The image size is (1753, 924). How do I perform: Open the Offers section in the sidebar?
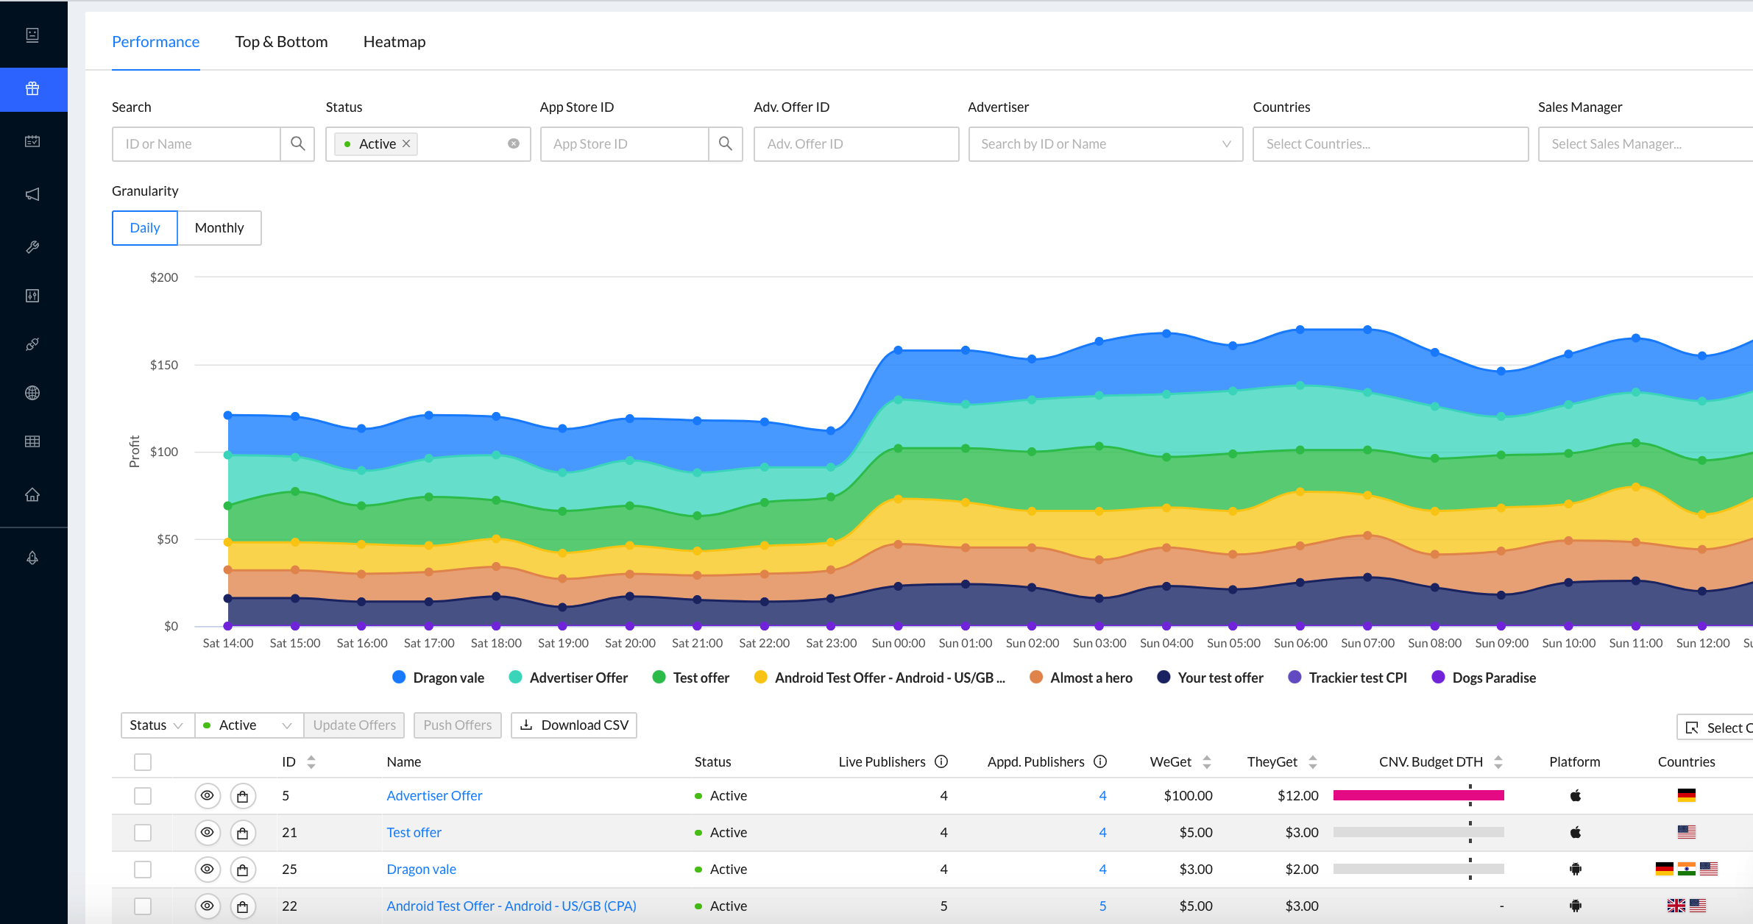[32, 89]
